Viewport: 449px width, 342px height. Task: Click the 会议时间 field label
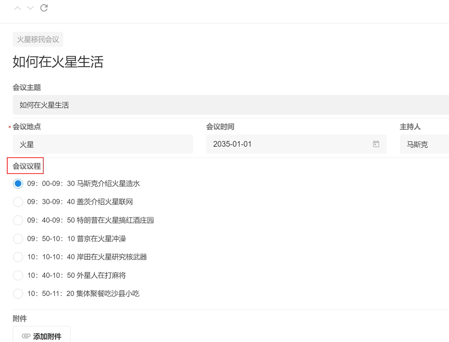pyautogui.click(x=220, y=127)
